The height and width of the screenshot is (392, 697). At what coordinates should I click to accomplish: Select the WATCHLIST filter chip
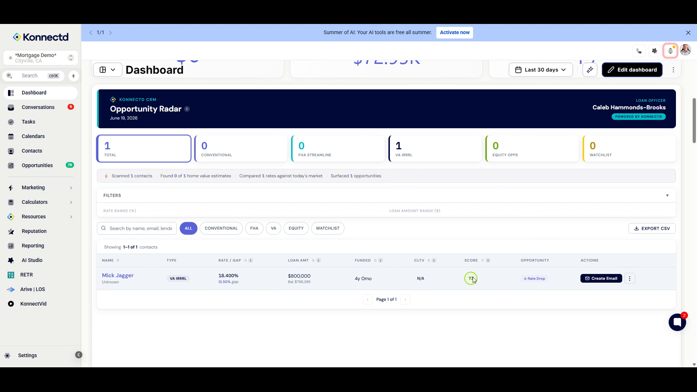pos(327,228)
